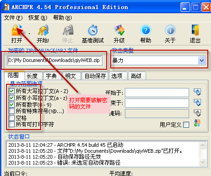Switch to the 高级 tab
The height and width of the screenshot is (176, 211).
137,76
